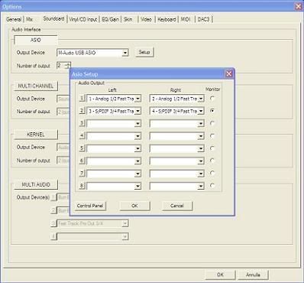
Task: Click the Control Panel button
Action: click(x=90, y=206)
